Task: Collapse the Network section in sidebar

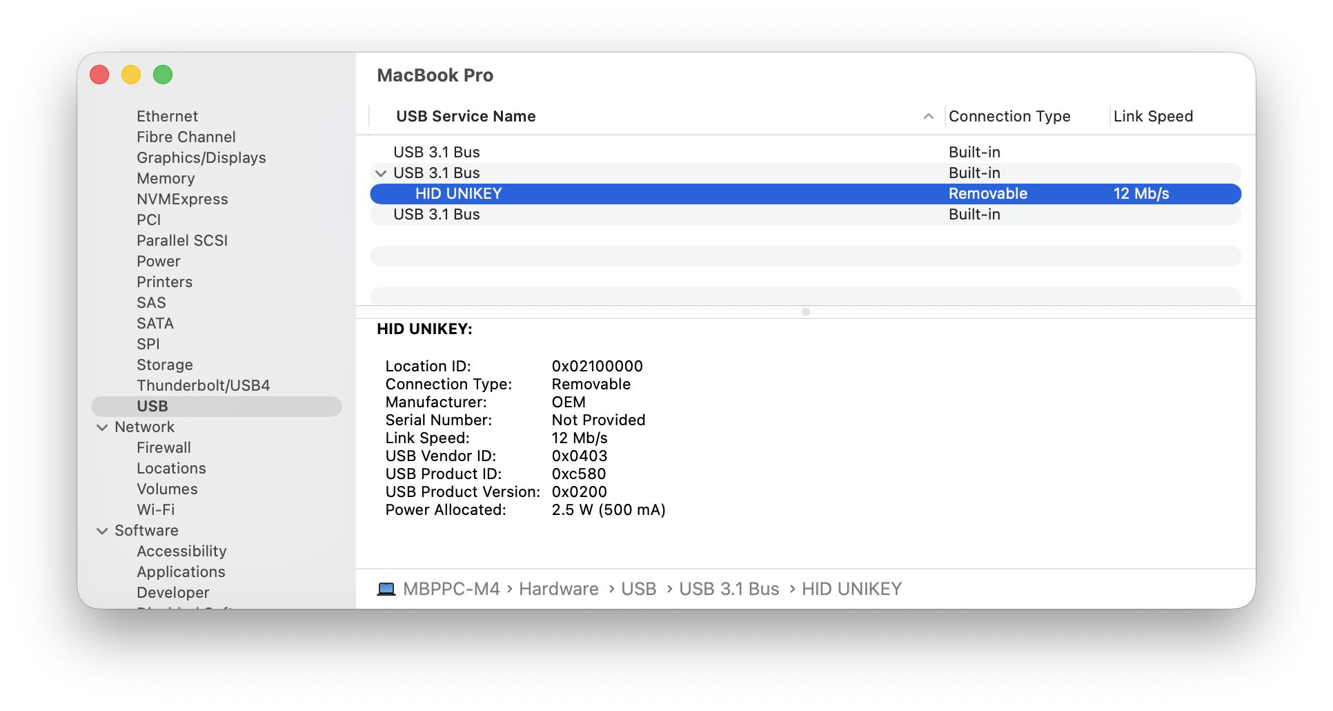Action: [x=102, y=427]
